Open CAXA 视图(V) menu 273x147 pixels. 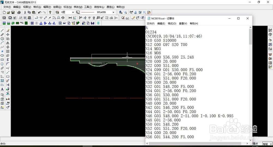(x=27, y=7)
